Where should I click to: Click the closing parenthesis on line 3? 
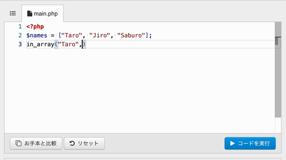coord(84,44)
